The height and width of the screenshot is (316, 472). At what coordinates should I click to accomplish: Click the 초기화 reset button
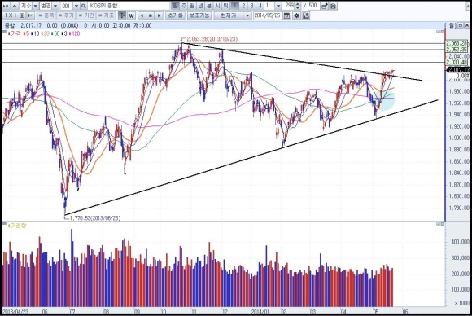(175, 15)
